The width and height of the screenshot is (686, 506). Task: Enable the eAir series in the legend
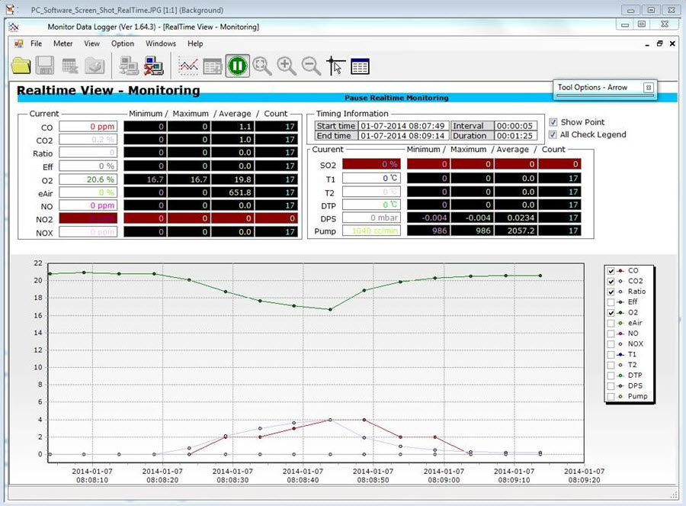pyautogui.click(x=610, y=324)
